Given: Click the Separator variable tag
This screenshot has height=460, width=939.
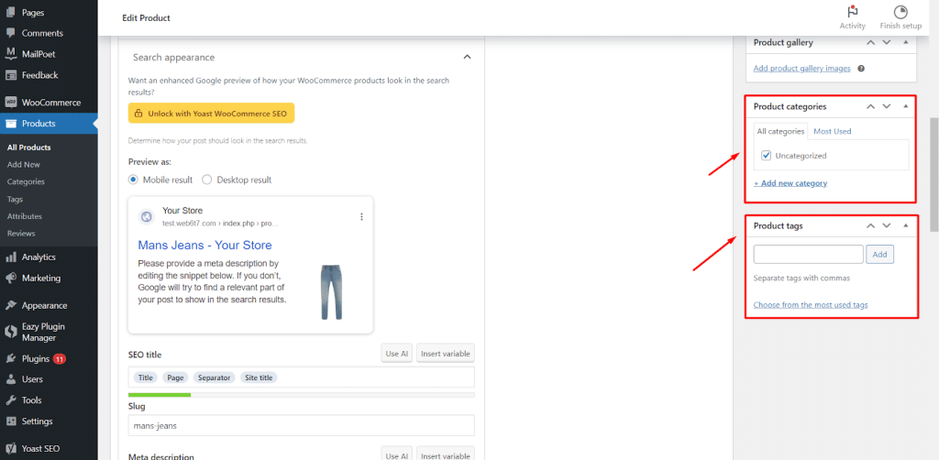Looking at the screenshot, I should click(x=214, y=378).
